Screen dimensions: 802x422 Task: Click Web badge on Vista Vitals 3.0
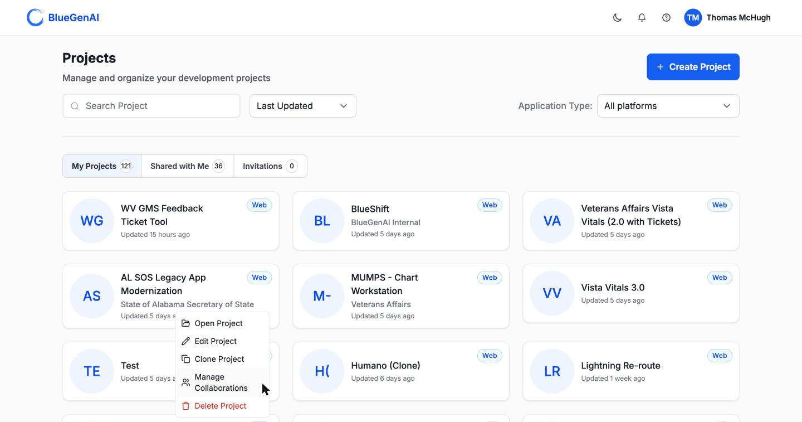pos(720,278)
